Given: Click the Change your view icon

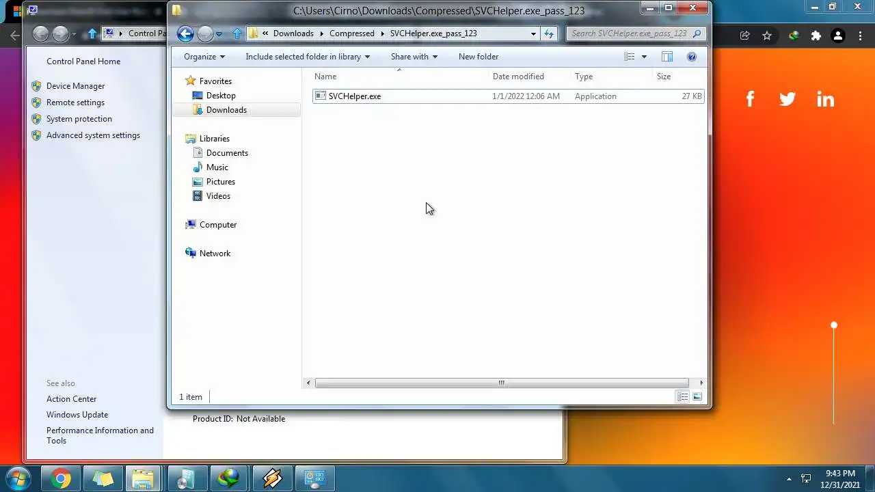Looking at the screenshot, I should point(630,57).
